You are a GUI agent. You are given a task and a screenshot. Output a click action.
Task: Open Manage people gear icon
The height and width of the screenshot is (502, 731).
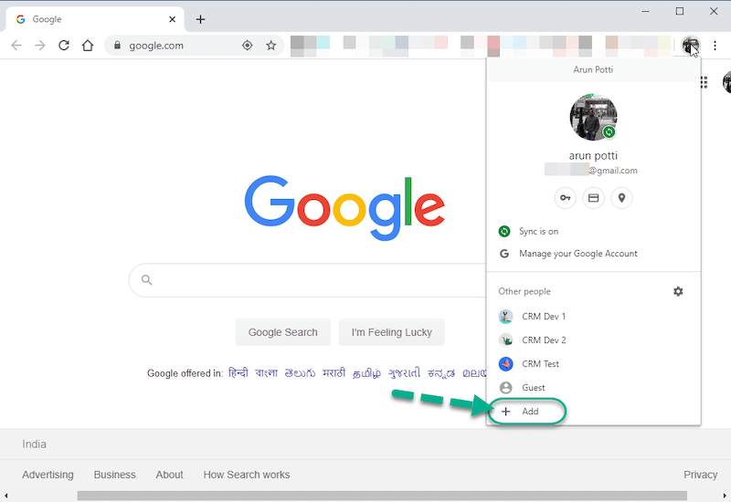tap(678, 291)
